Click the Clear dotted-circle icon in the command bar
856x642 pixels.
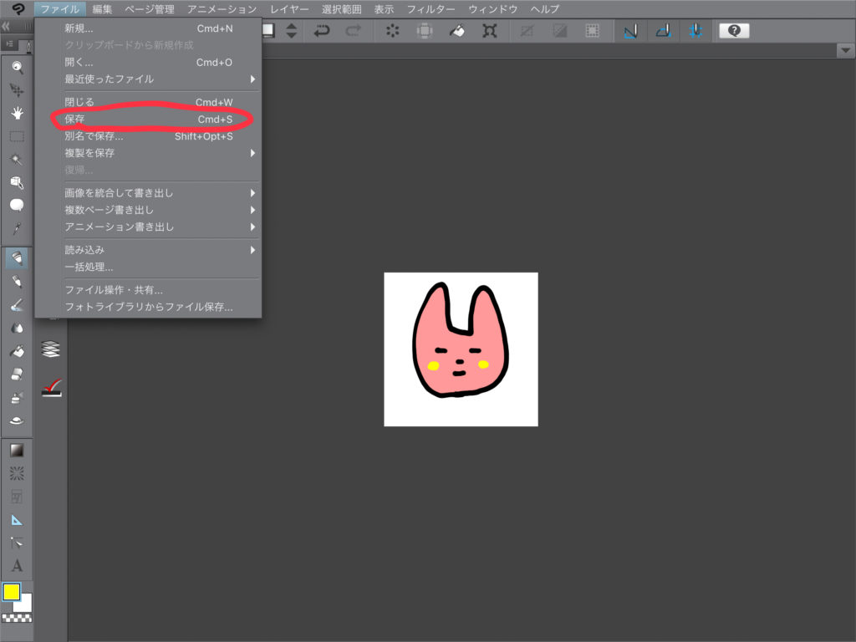point(392,31)
